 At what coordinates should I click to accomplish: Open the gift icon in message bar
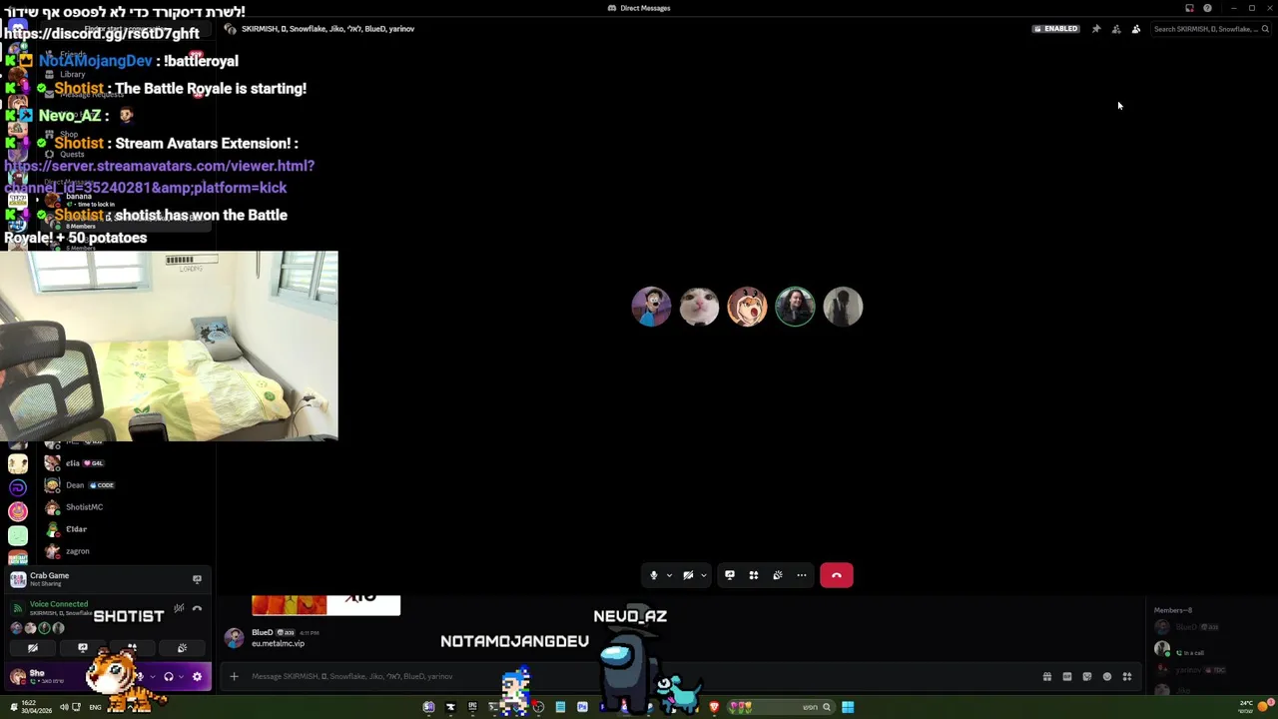pos(1047,677)
